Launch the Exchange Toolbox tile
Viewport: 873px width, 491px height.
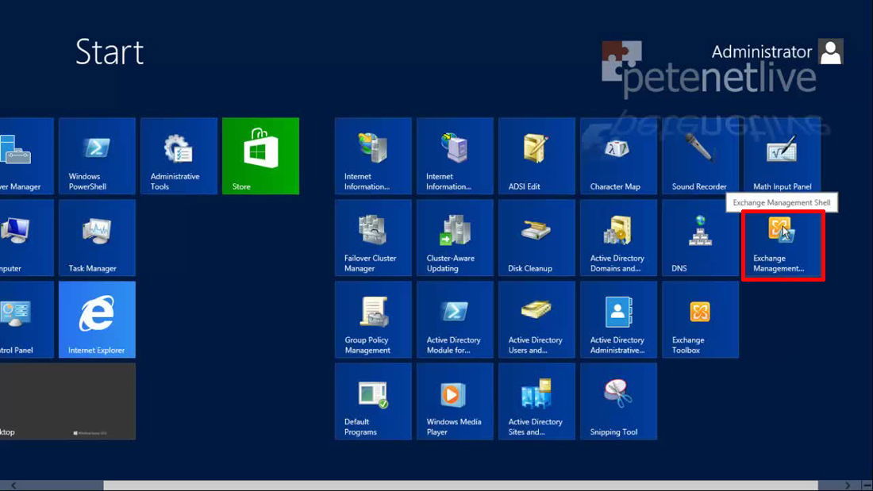coord(701,320)
